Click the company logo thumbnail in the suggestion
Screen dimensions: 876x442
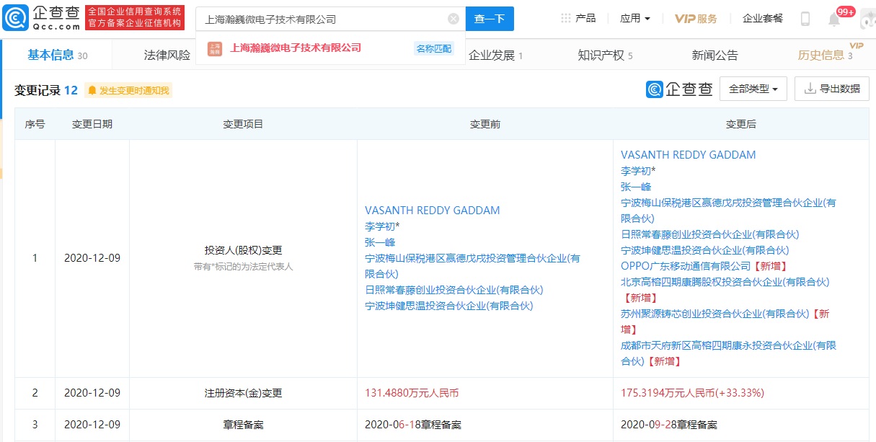point(215,48)
